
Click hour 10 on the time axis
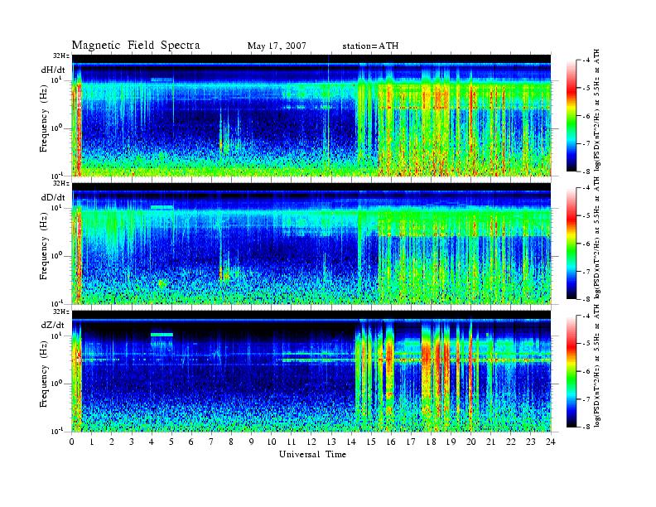click(272, 442)
